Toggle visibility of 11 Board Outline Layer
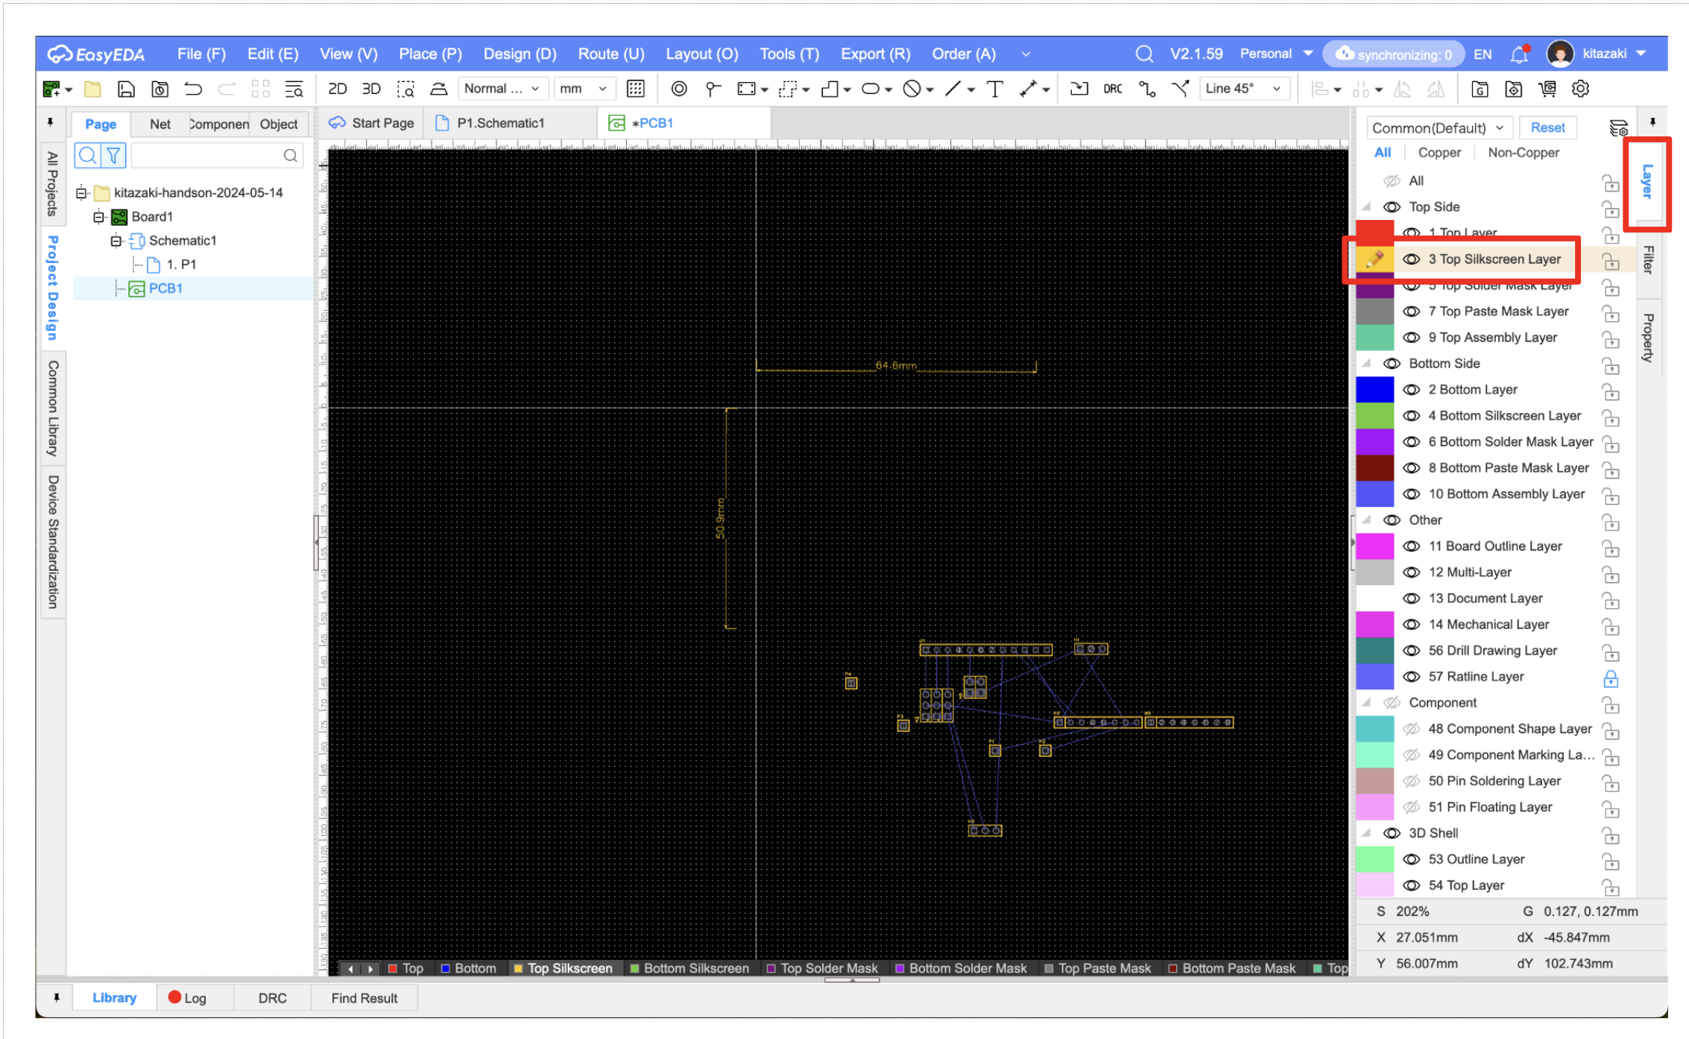This screenshot has height=1039, width=1689. point(1411,546)
